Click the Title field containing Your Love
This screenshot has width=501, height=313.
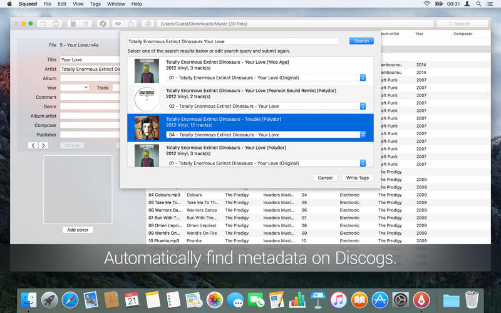pyautogui.click(x=90, y=59)
